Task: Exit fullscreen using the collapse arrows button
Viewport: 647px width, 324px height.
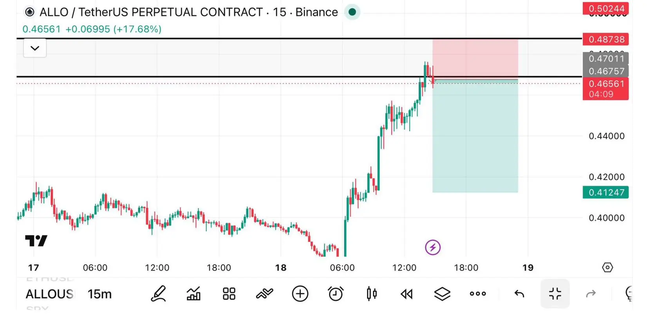Action: (555, 293)
